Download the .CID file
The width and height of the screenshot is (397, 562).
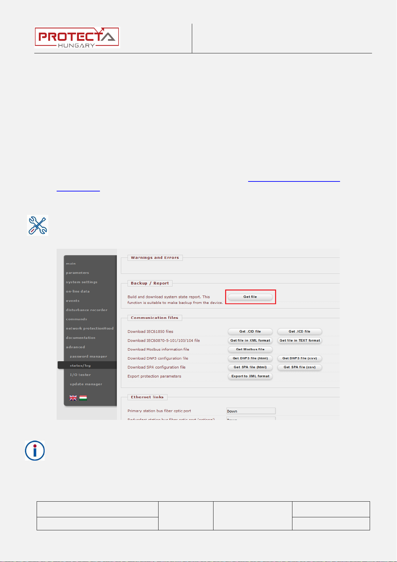(x=250, y=332)
